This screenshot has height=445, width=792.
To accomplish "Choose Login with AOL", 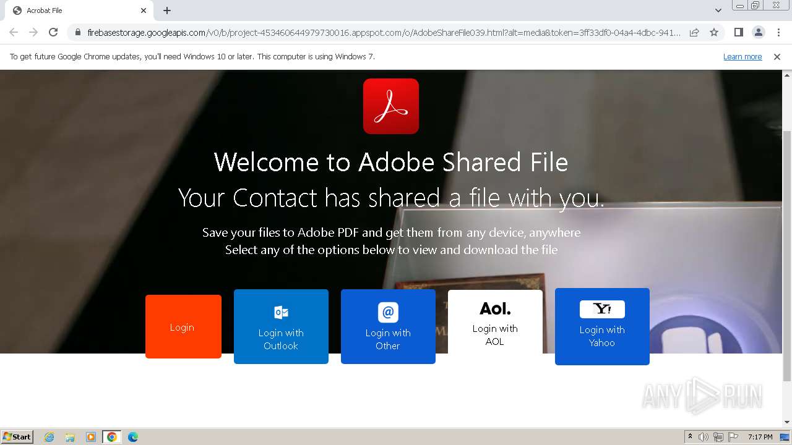I will tap(495, 322).
